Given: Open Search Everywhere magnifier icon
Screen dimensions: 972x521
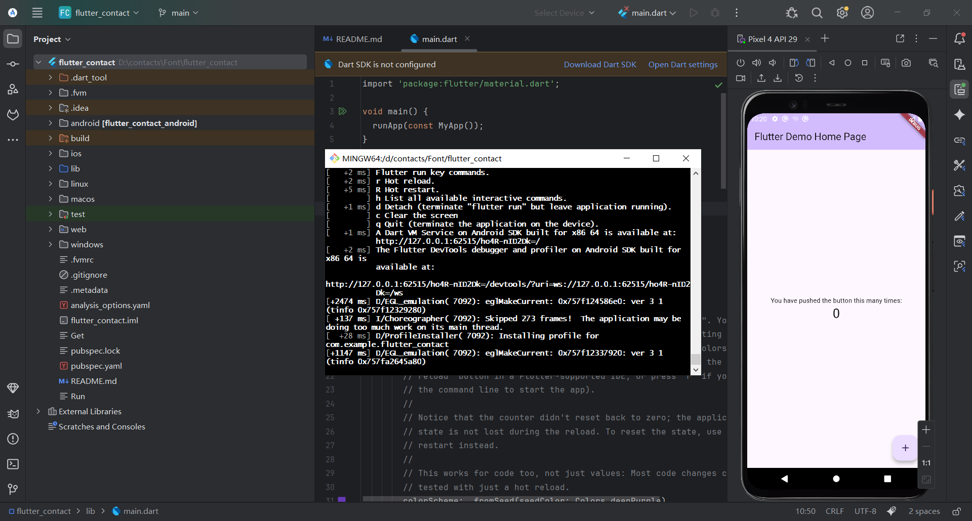Looking at the screenshot, I should point(817,13).
